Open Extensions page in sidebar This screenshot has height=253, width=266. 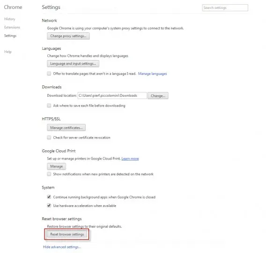click(x=12, y=27)
